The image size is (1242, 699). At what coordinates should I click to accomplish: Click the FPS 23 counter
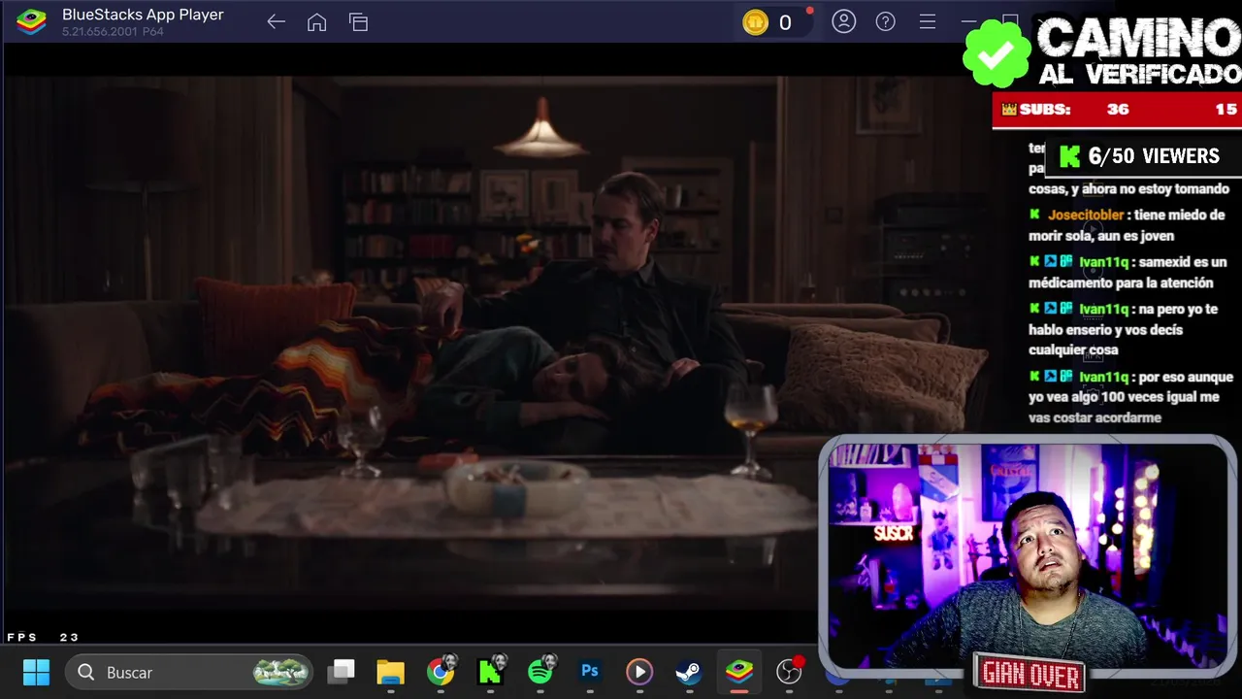43,638
